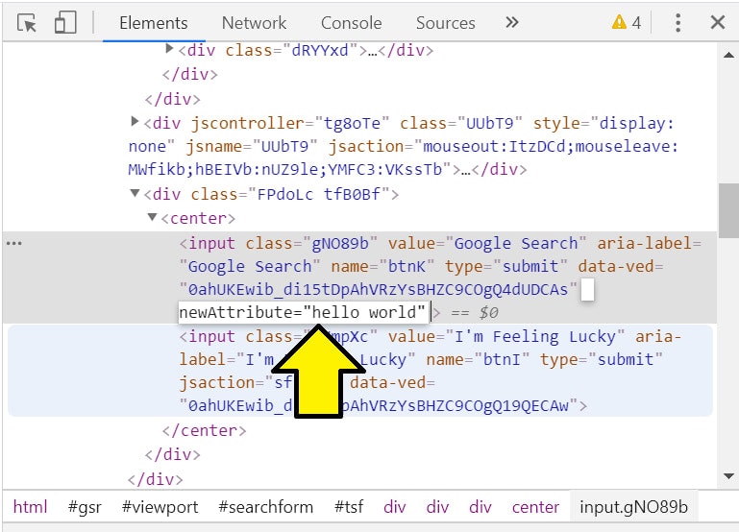Activate the inspect element picker tool
739x532 pixels.
[27, 23]
